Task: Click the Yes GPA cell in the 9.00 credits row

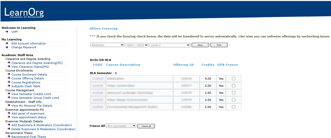Action: tap(221, 79)
